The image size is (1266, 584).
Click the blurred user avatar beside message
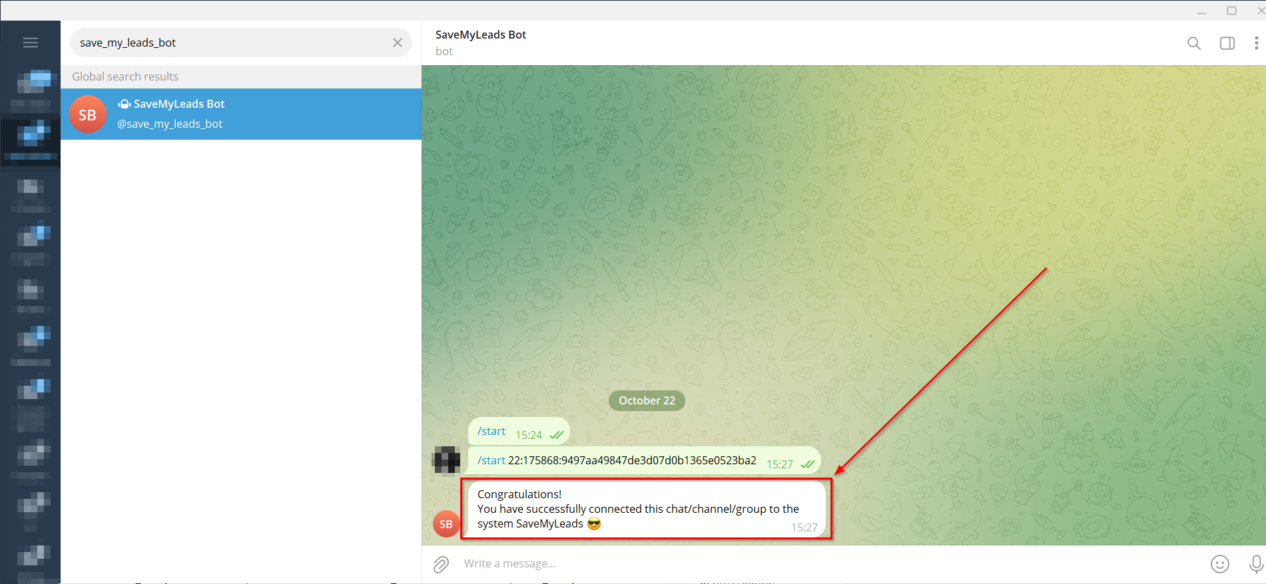[446, 460]
